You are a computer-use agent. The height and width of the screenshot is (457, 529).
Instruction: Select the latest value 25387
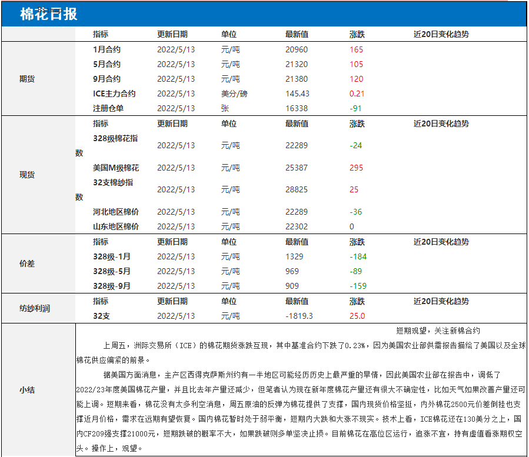[297, 168]
